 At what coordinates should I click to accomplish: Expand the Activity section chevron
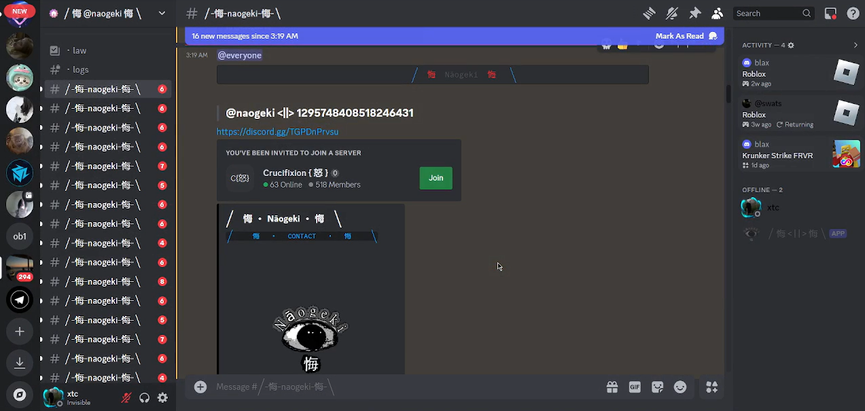coord(855,45)
